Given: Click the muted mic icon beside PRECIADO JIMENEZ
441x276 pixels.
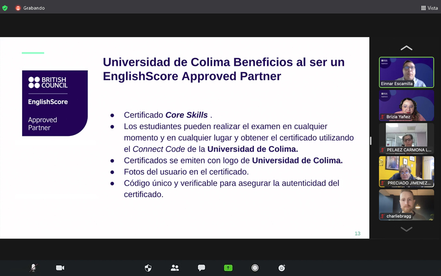Looking at the screenshot, I should point(383,183).
